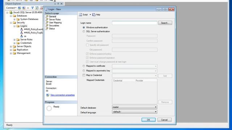Click the Disconnect icon in Object Explorer toolbar
Image resolution: width=232 pixels, height=130 pixels.
pyautogui.click(x=24, y=8)
